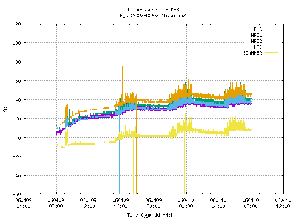
Task: Click the orange NPI legend line sample
Action: coord(271,47)
